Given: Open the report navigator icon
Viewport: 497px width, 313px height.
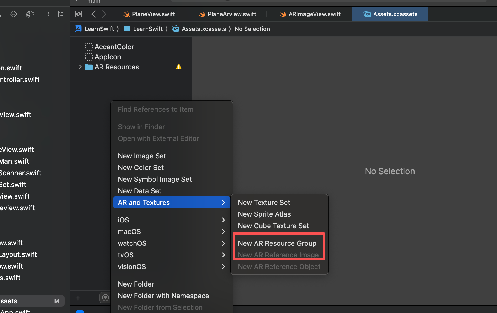Looking at the screenshot, I should (x=61, y=14).
